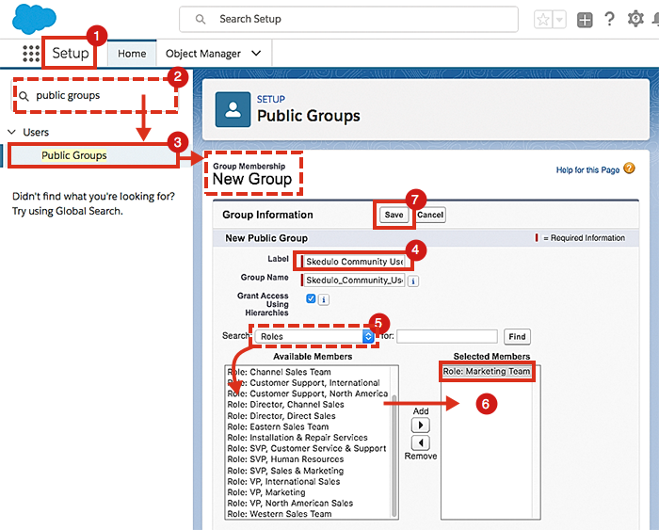Image resolution: width=659 pixels, height=530 pixels.
Task: Click the Add right-arrow button
Action: tap(420, 425)
